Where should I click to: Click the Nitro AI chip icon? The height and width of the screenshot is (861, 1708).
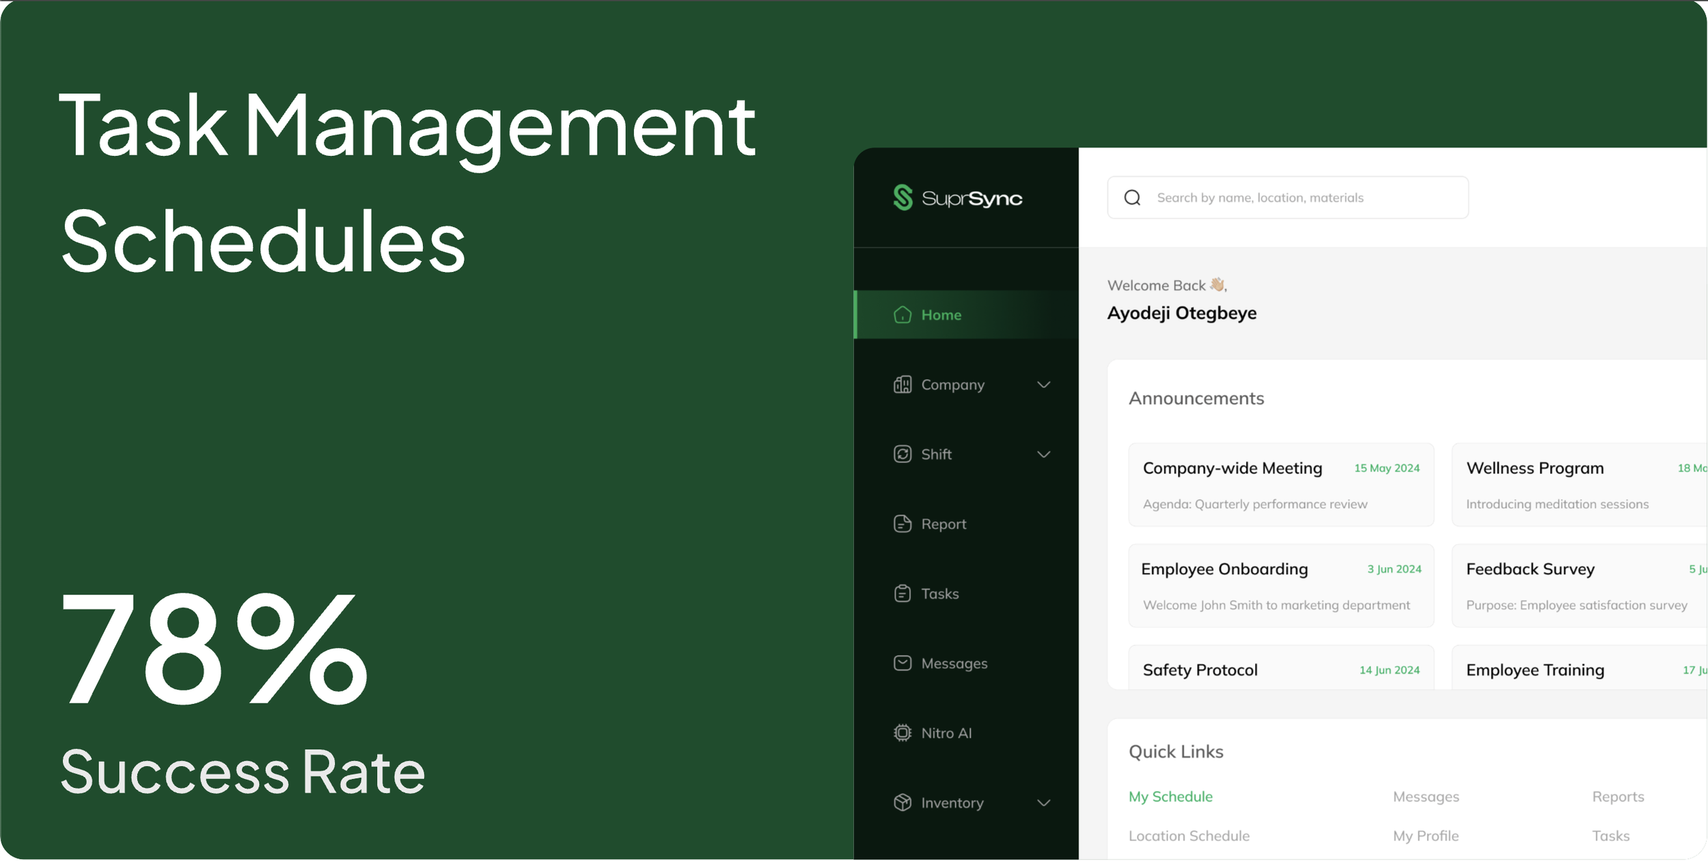pos(903,733)
